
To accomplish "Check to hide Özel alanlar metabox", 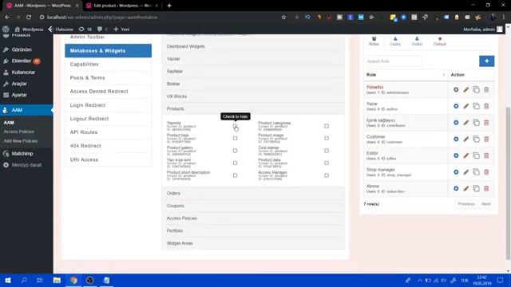I will [x=327, y=151].
